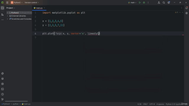
Task: Click the y = [2,3,5,7,11] line
Action: coord(53,25)
